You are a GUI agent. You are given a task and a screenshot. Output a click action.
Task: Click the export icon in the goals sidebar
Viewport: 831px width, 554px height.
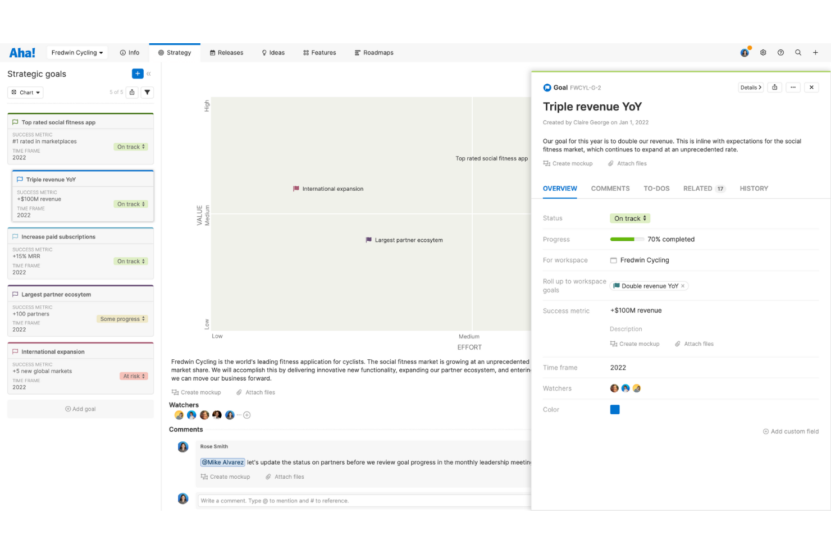(132, 93)
